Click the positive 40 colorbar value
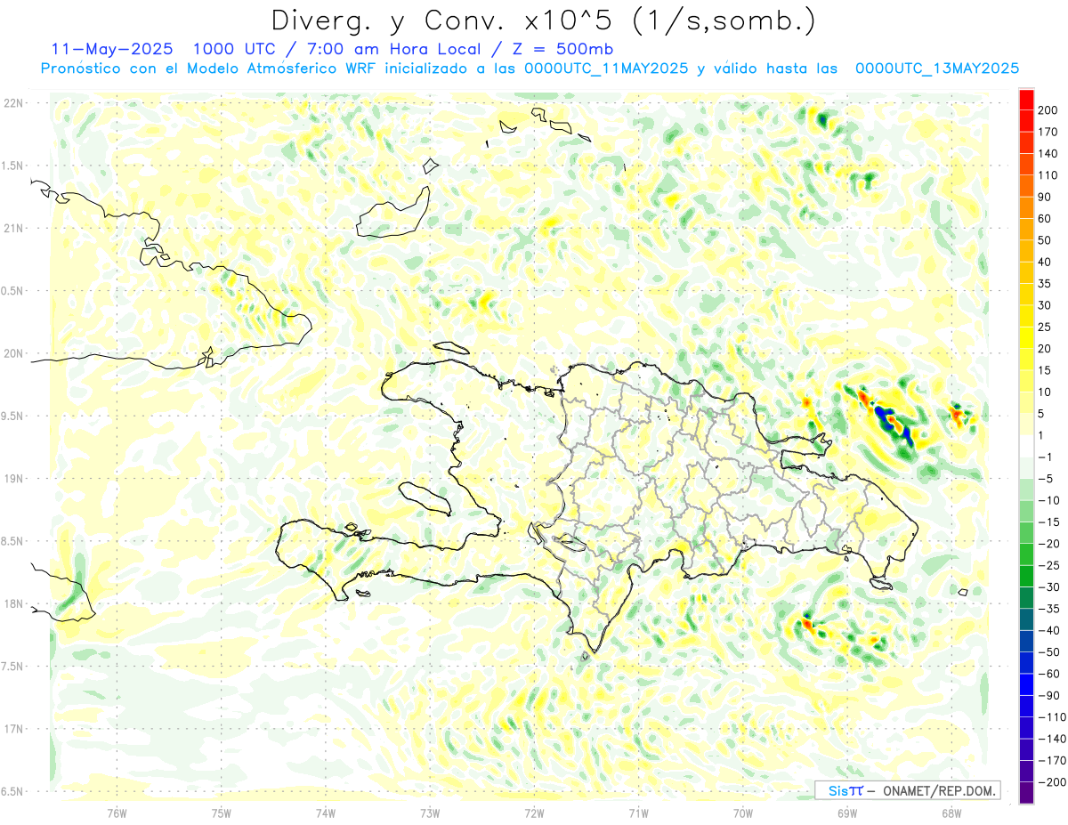 [1045, 262]
